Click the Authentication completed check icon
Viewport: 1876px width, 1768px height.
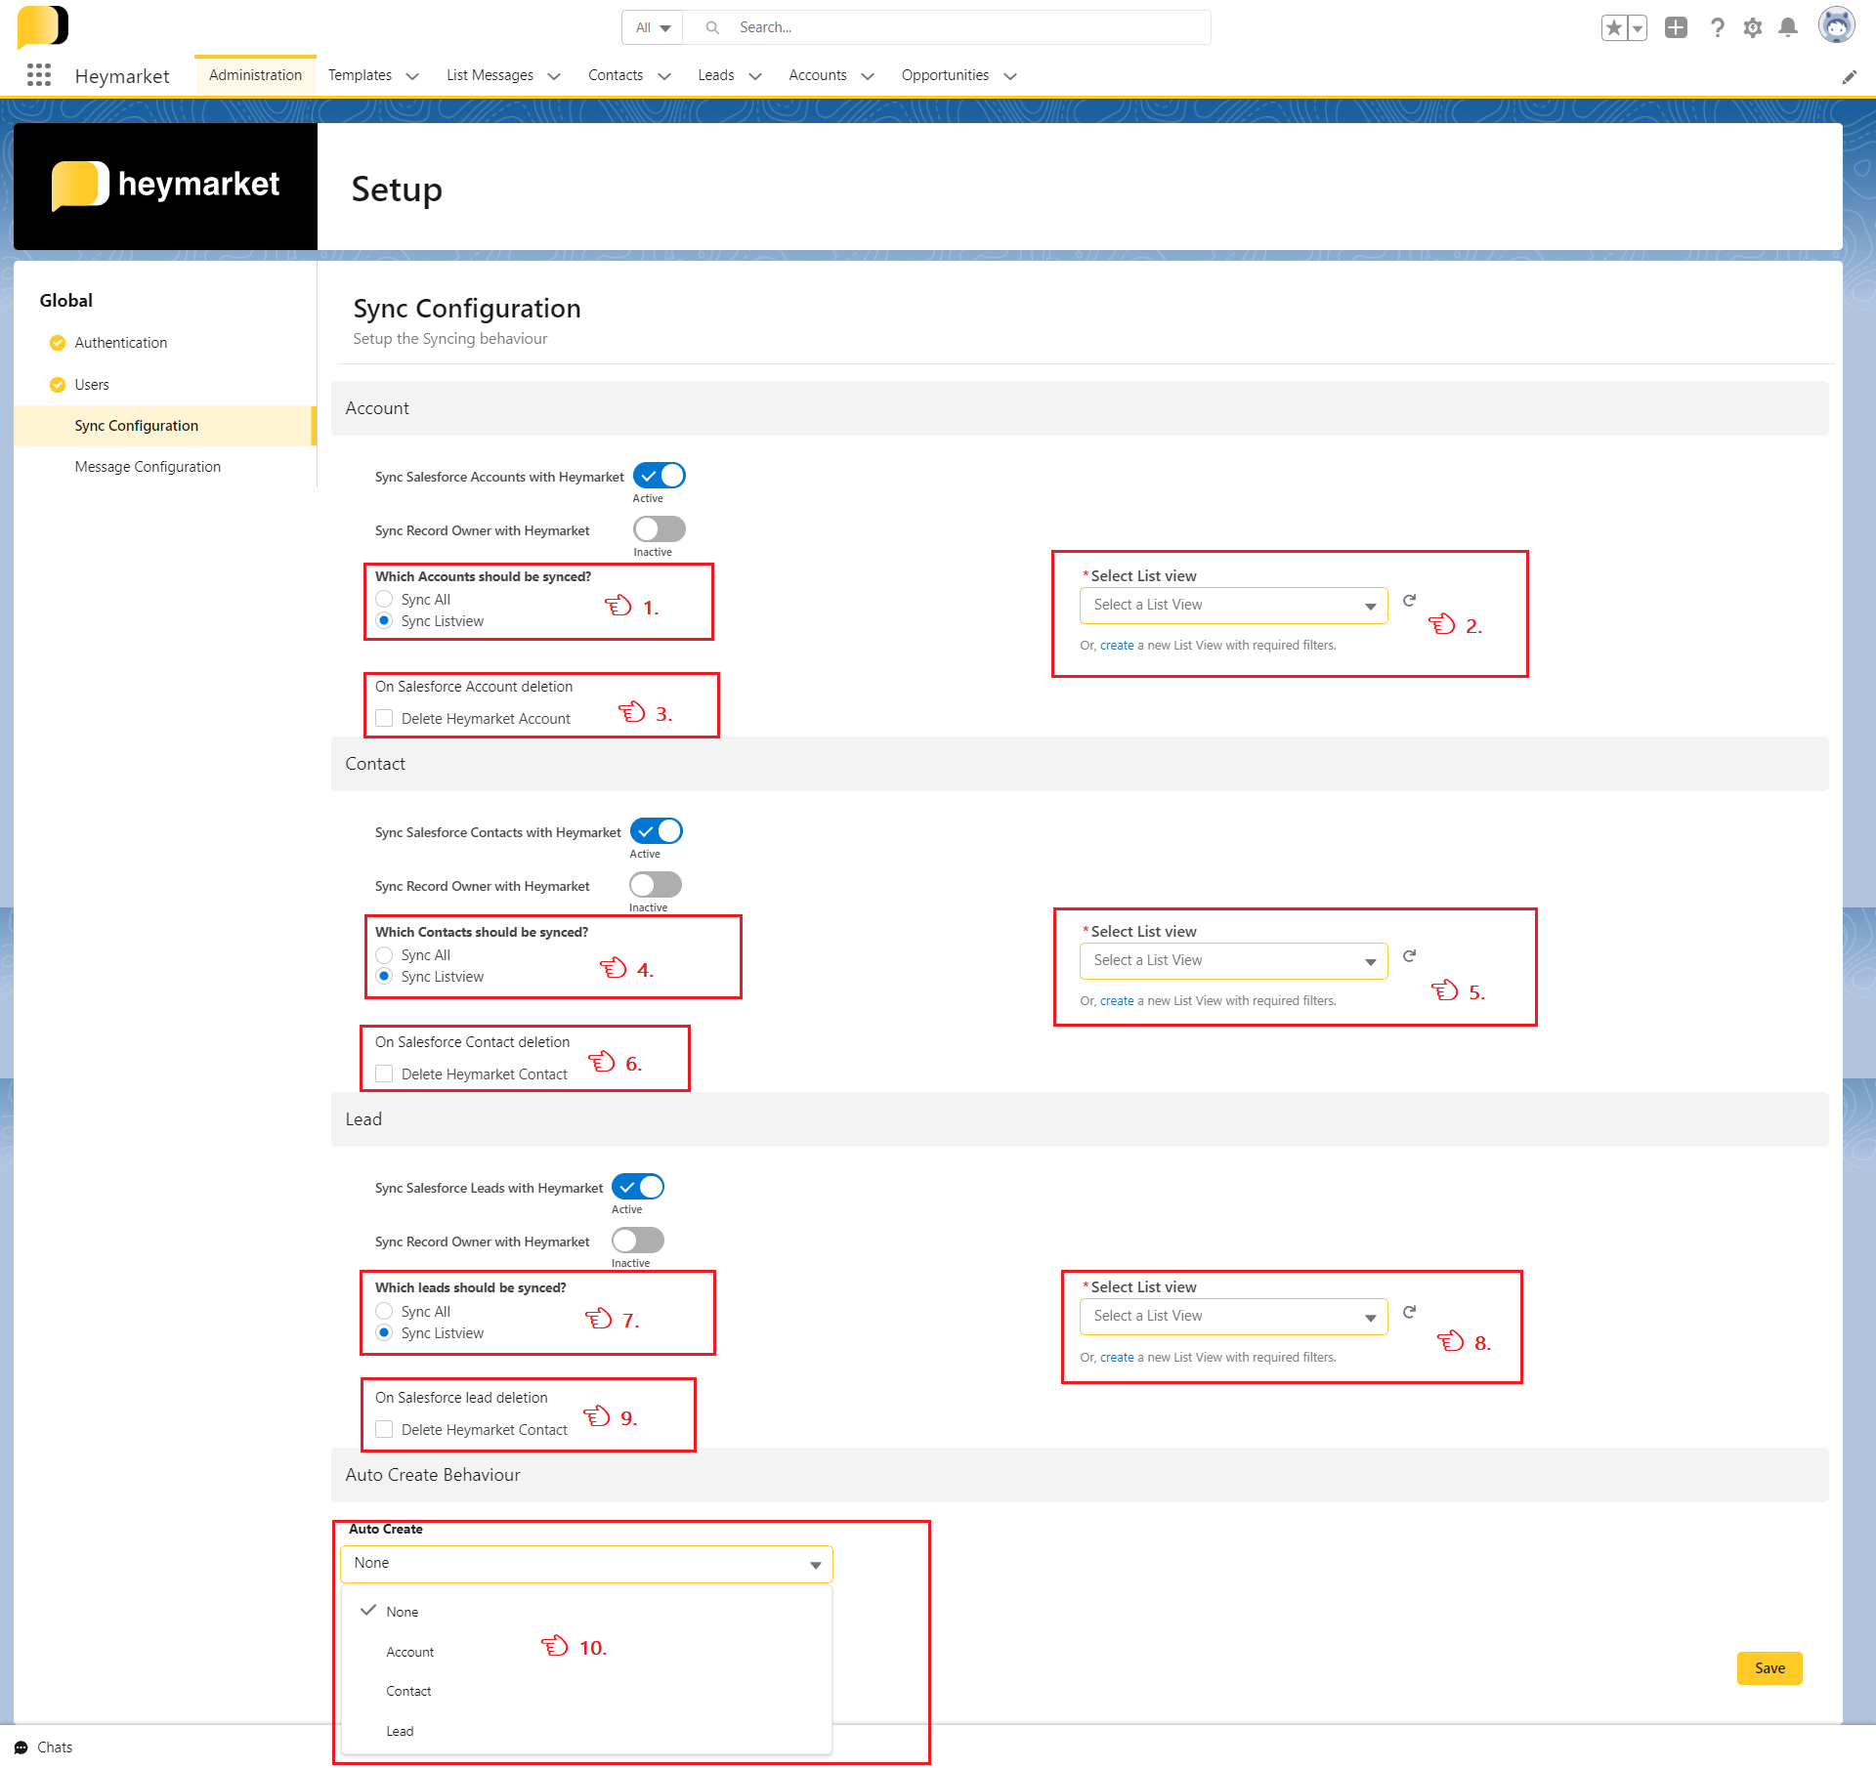click(58, 343)
